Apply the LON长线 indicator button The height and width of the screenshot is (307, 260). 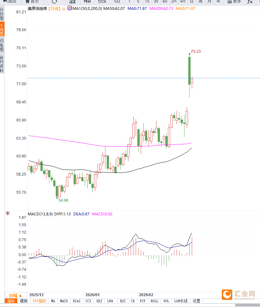coord(181,301)
